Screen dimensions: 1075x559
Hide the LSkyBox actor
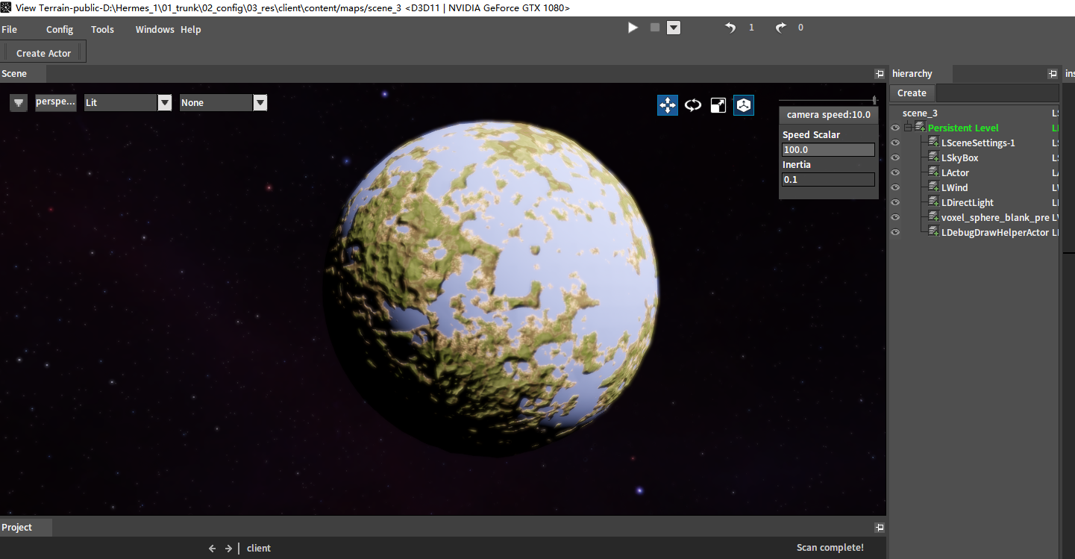(895, 157)
